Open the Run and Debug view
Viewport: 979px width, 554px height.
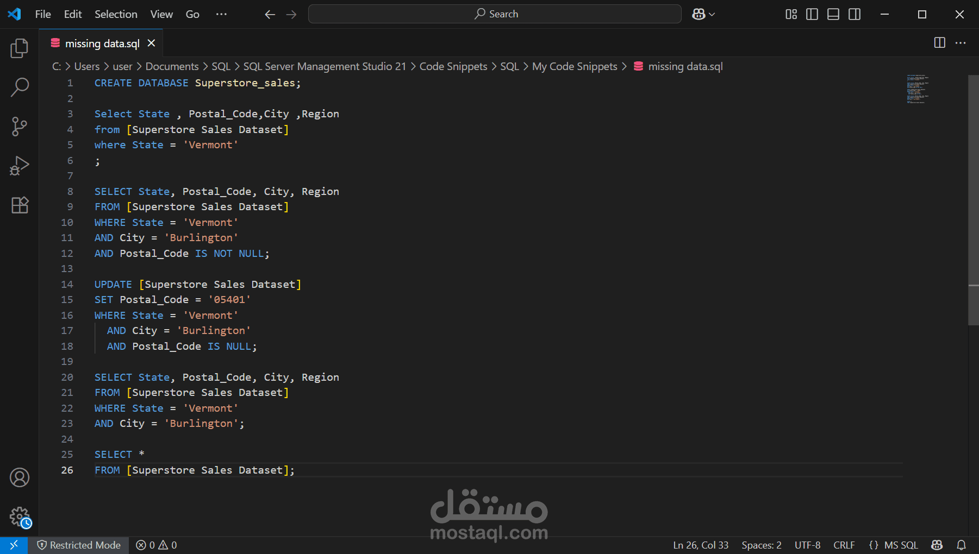pyautogui.click(x=20, y=166)
